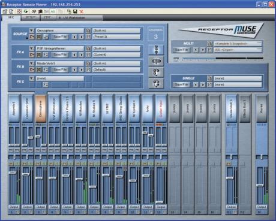Viewport: 276px width, 221px height.
Task: Mute the NI Massive channel
Action: point(78,164)
